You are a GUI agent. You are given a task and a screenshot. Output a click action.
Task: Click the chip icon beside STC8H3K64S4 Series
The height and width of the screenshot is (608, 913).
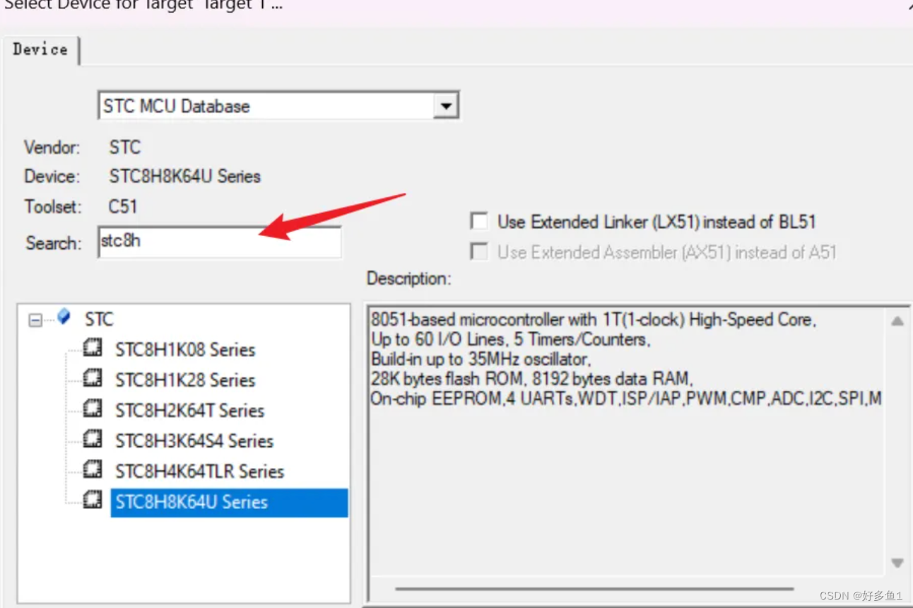(x=93, y=439)
